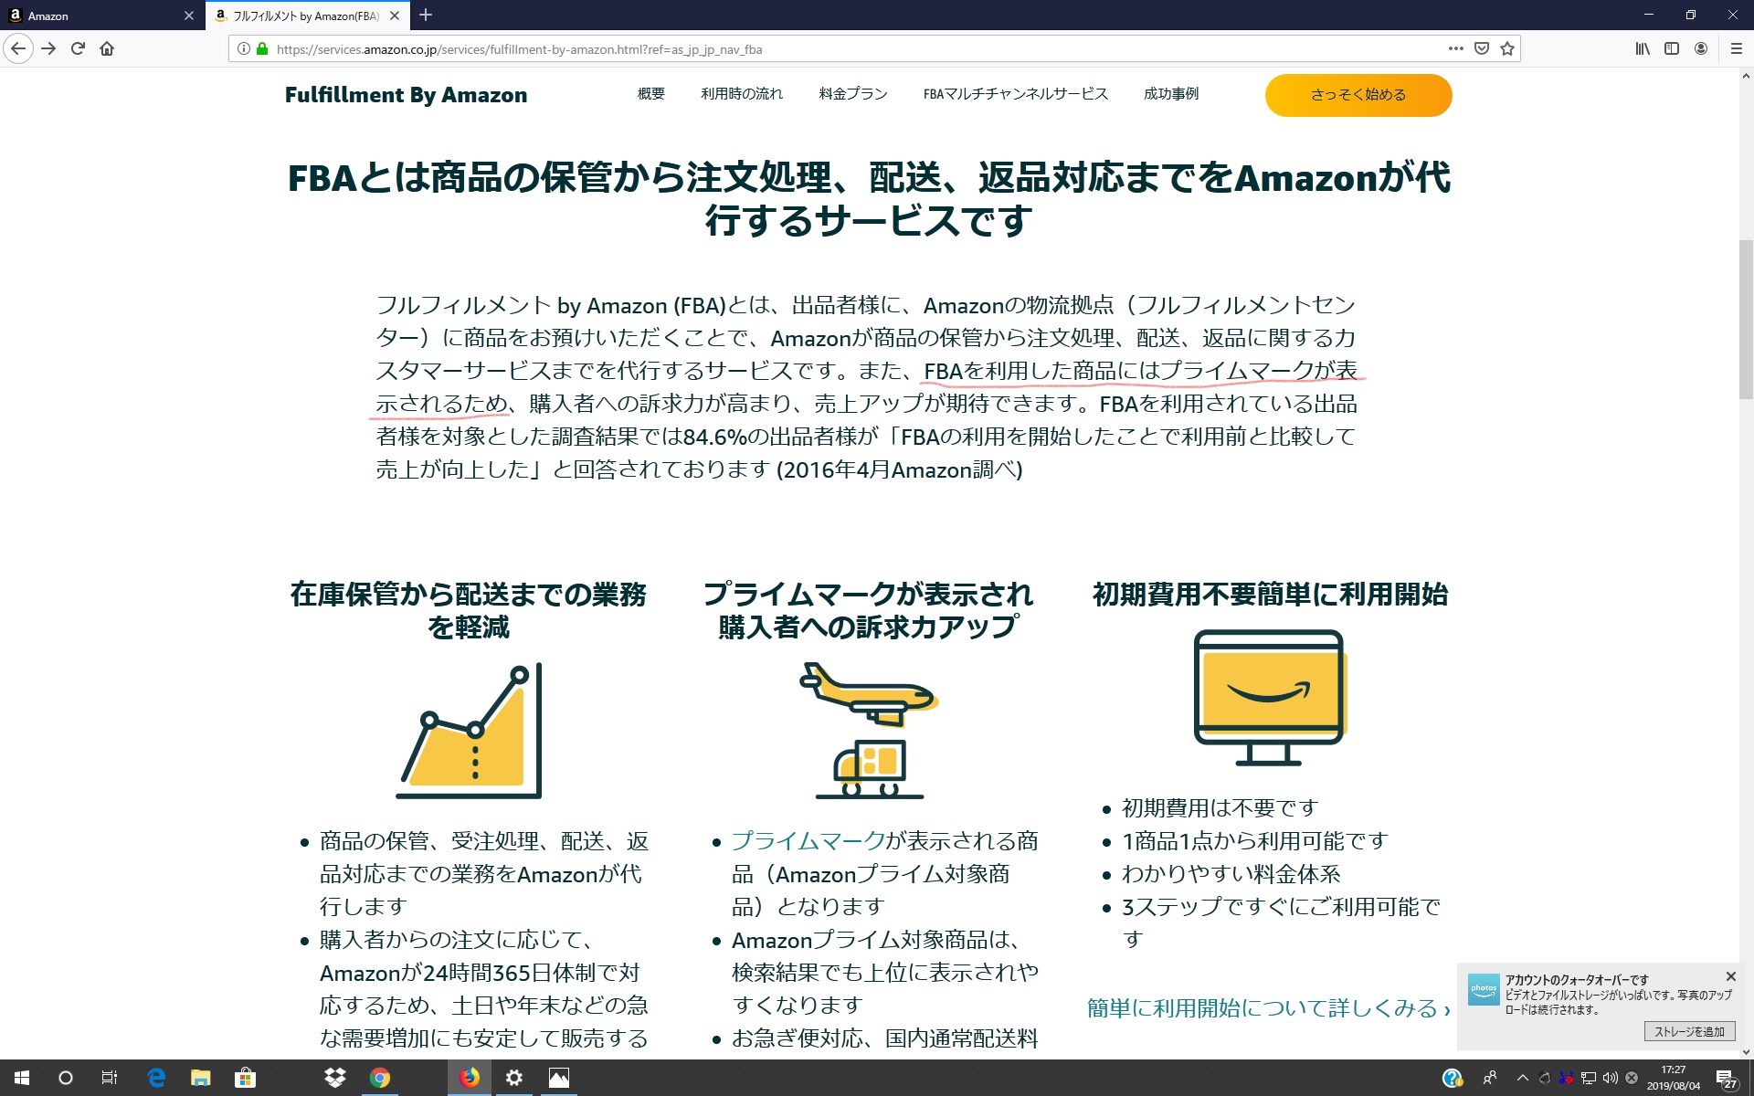This screenshot has width=1754, height=1096.
Task: Open Windows Task View
Action: coord(110,1078)
